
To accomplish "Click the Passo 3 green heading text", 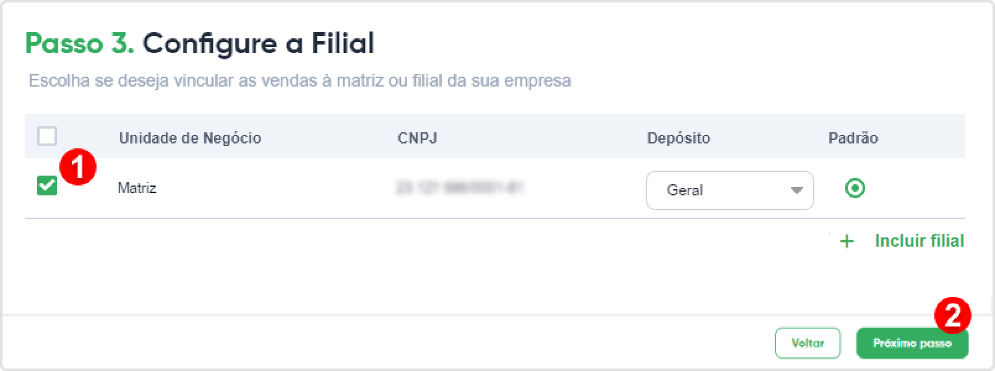I will click(80, 44).
